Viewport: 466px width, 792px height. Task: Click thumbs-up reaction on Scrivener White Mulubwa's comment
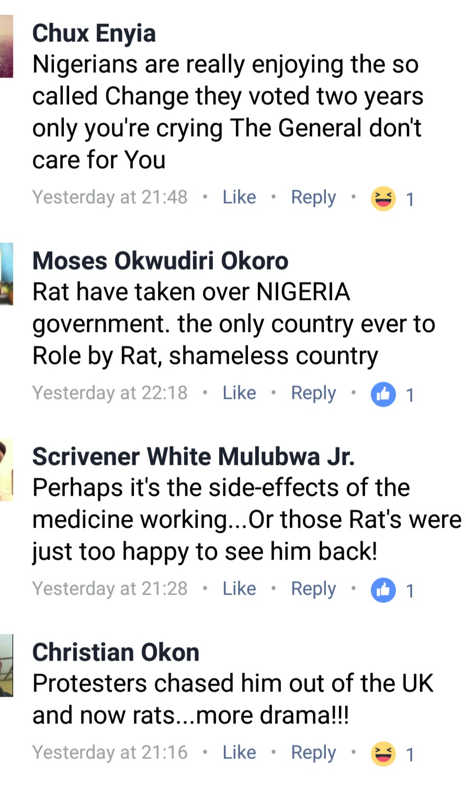[383, 590]
